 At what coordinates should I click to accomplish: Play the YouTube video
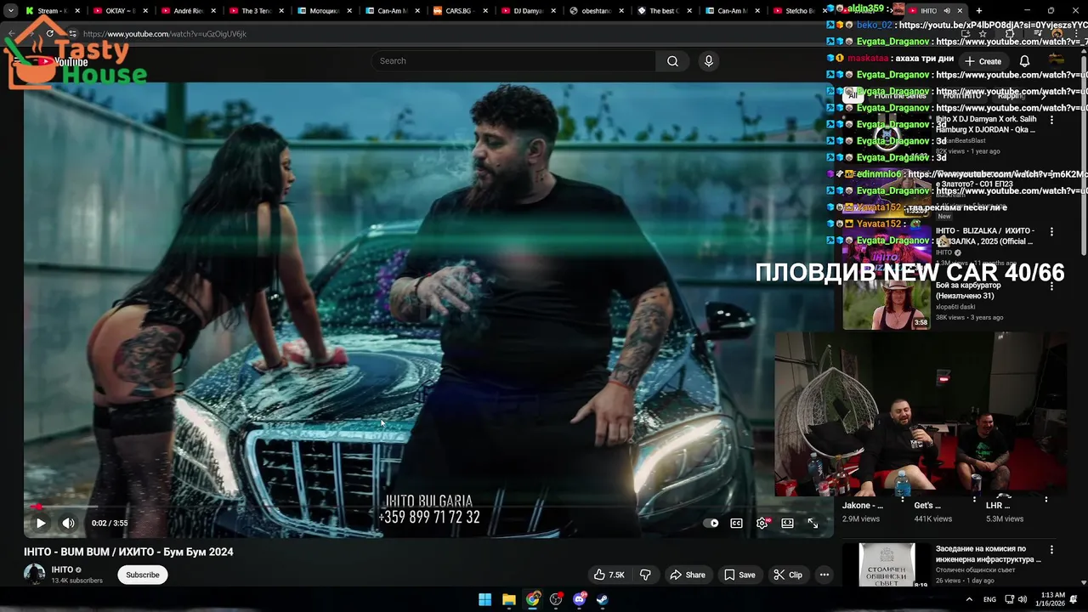click(x=40, y=523)
